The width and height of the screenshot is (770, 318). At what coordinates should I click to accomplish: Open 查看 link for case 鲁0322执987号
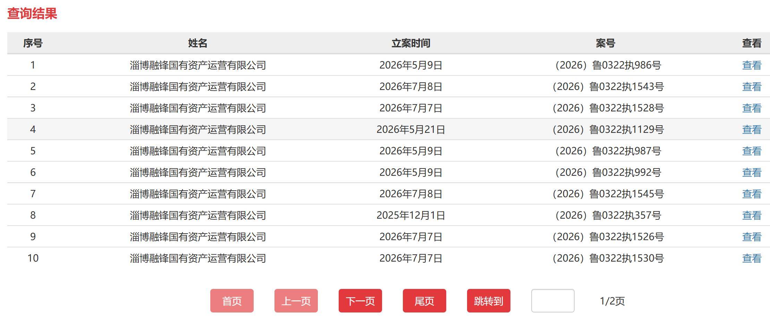pos(752,151)
